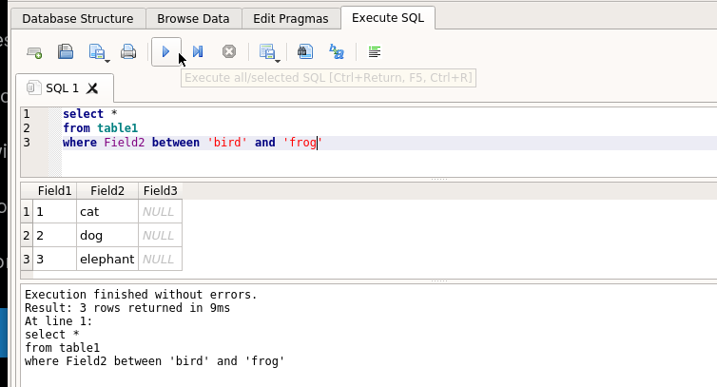Print the SQL editor contents
Screen dimensions: 717x387
click(128, 51)
